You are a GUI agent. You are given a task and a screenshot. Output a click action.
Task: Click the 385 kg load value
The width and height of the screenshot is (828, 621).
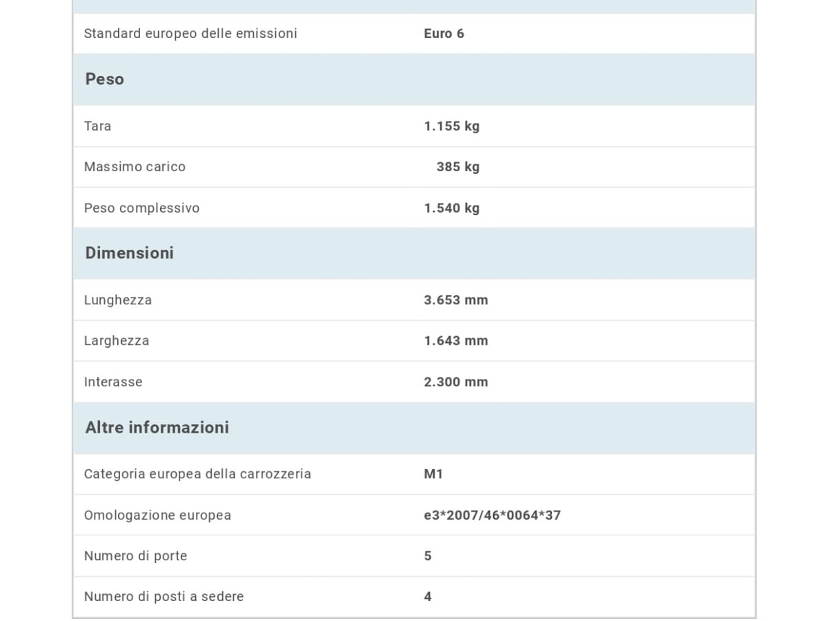pyautogui.click(x=457, y=167)
